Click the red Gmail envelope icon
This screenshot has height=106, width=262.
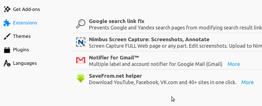(81, 60)
